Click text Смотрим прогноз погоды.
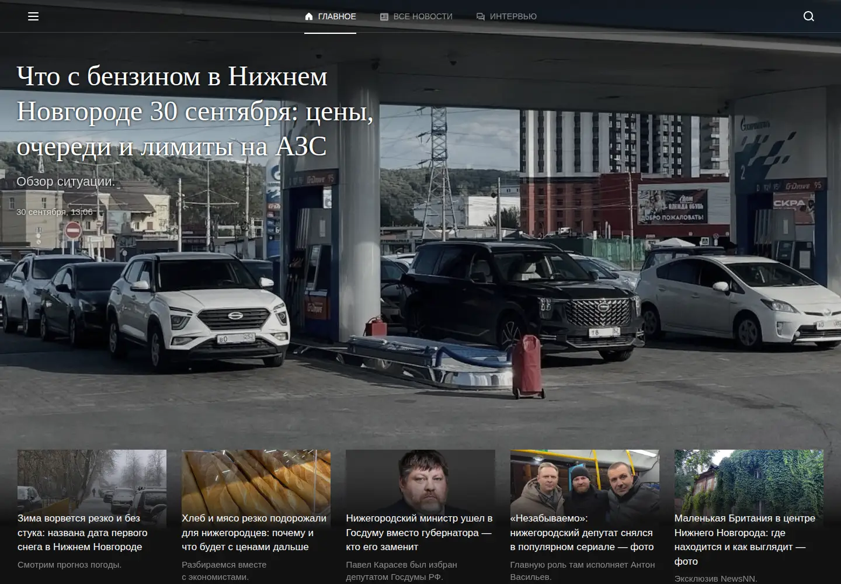 (69, 565)
